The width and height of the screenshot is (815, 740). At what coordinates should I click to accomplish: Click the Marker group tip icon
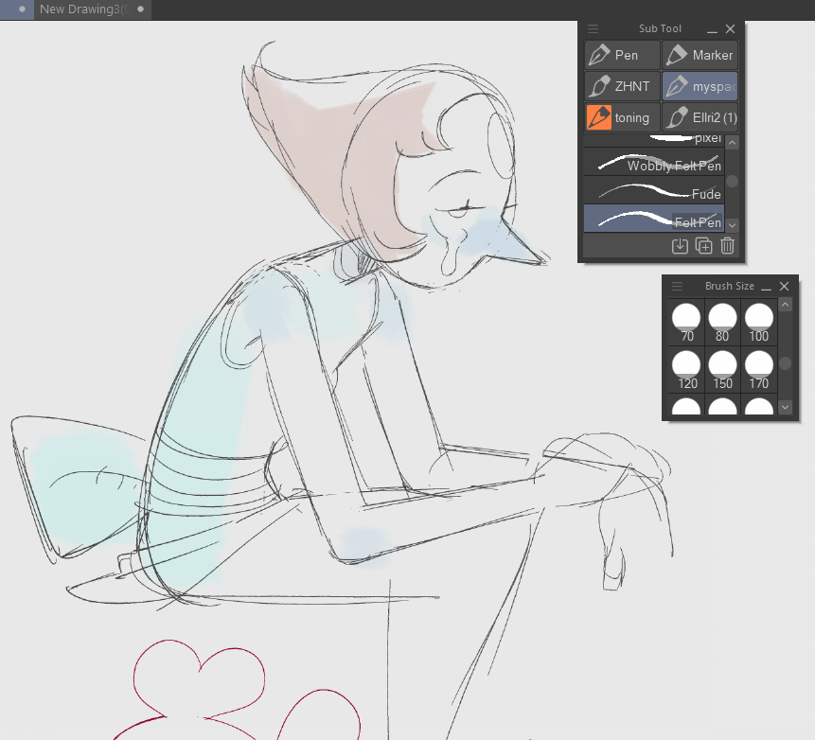tap(677, 55)
